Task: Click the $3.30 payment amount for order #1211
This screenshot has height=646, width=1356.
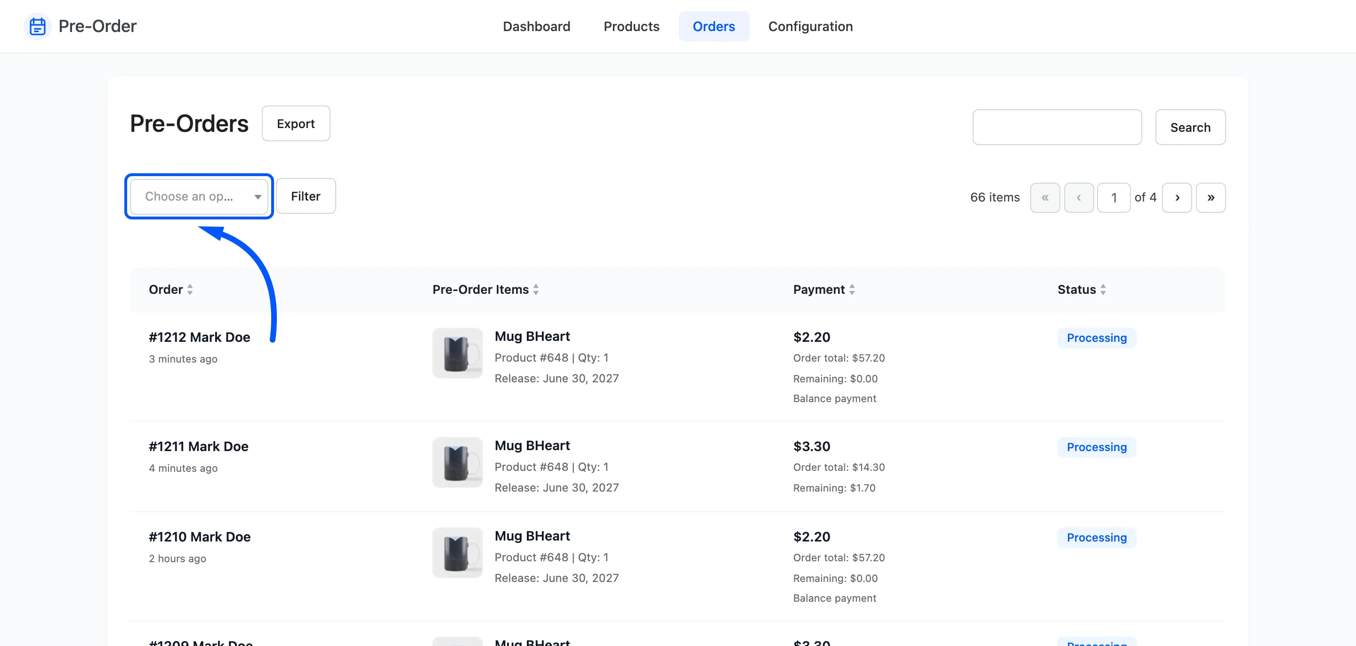Action: click(812, 446)
